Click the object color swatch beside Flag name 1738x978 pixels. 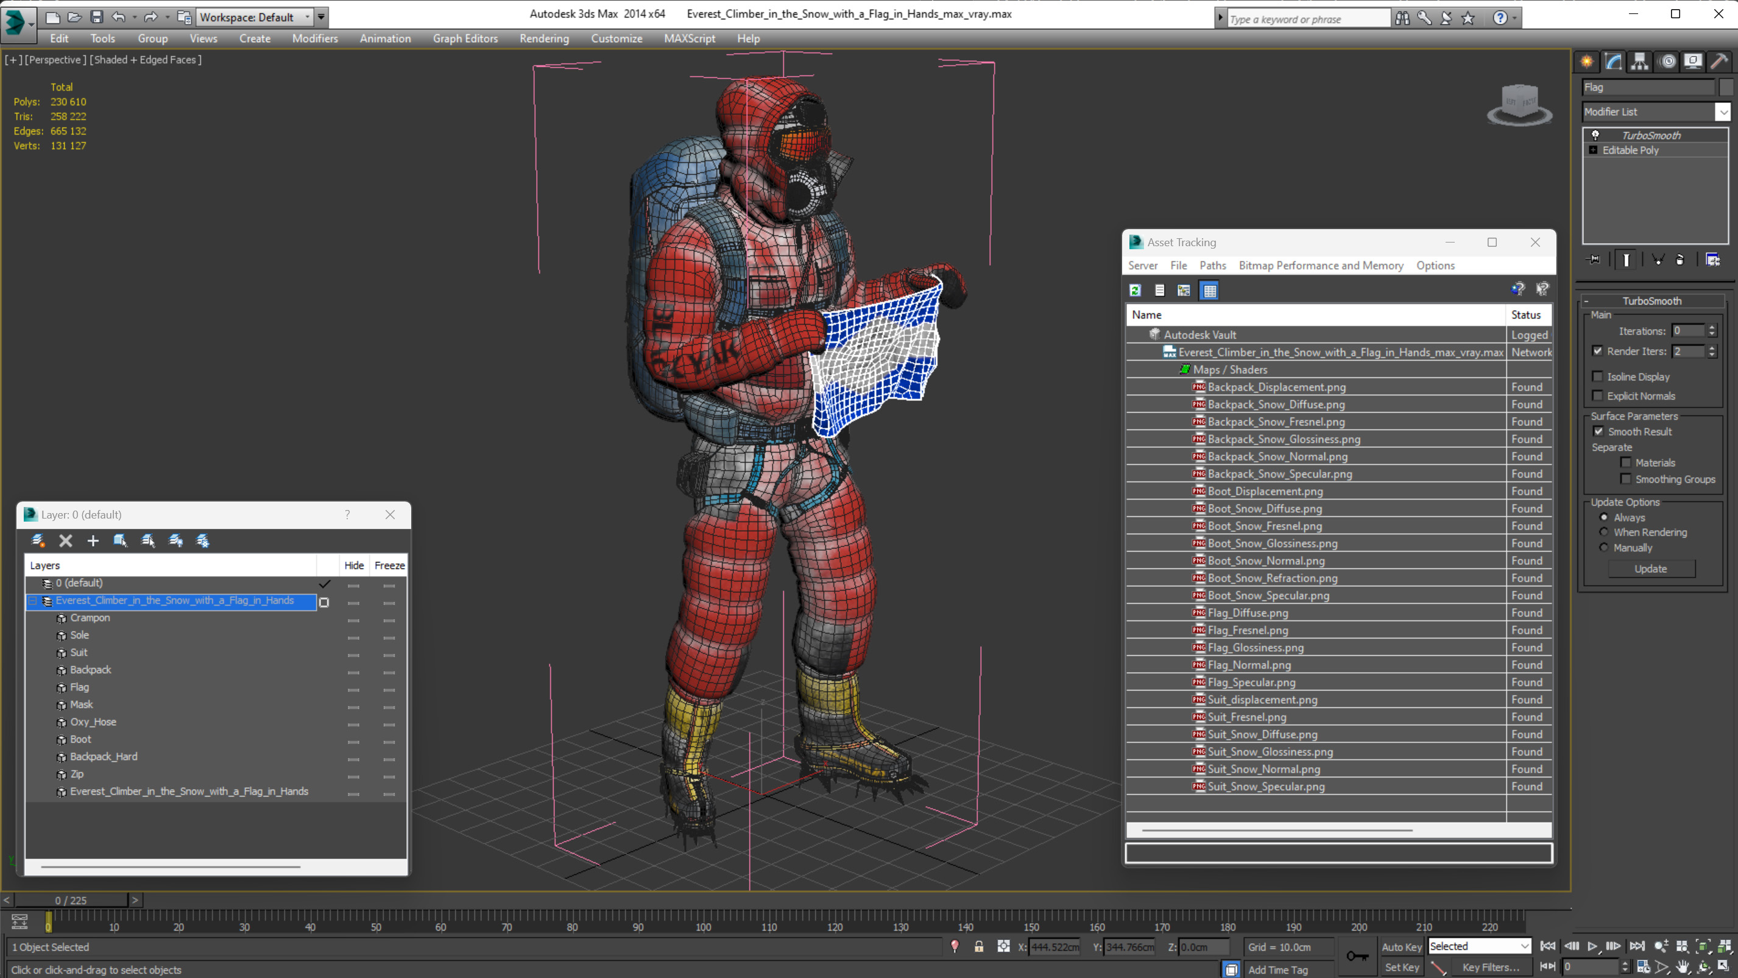coord(1726,87)
